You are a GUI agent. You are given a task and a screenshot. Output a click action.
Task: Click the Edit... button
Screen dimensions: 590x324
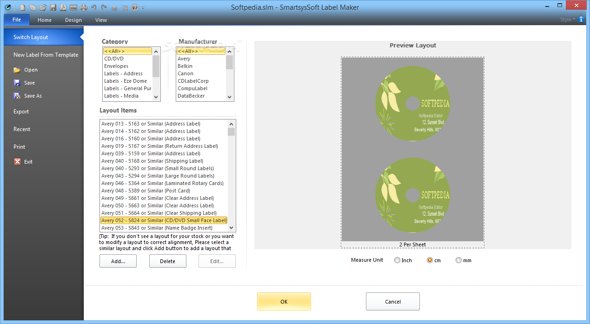(x=217, y=261)
